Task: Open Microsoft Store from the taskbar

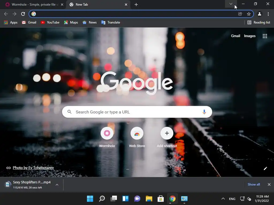Action: tap(161, 199)
